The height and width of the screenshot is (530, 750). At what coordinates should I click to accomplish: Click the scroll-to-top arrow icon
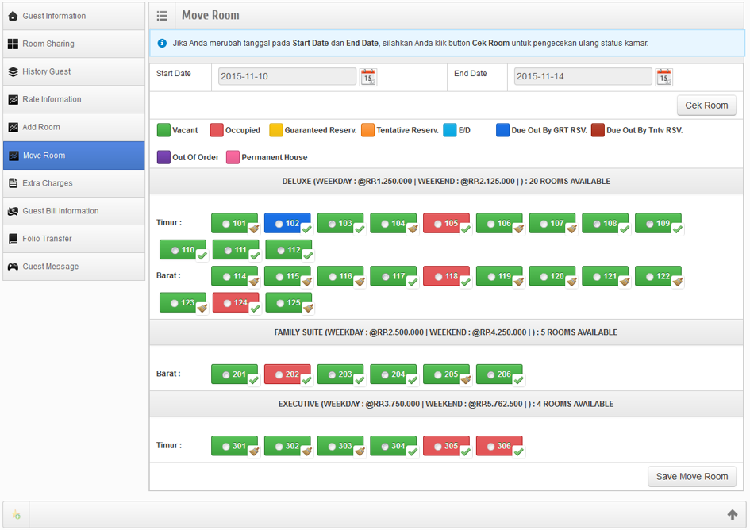[x=733, y=515]
